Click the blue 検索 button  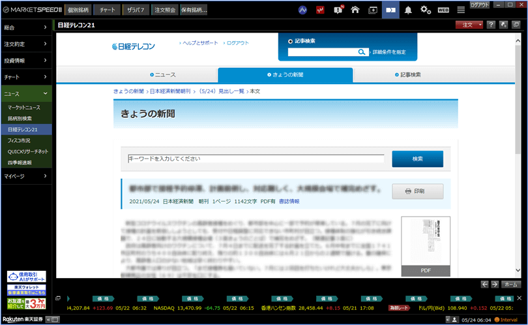tap(418, 159)
